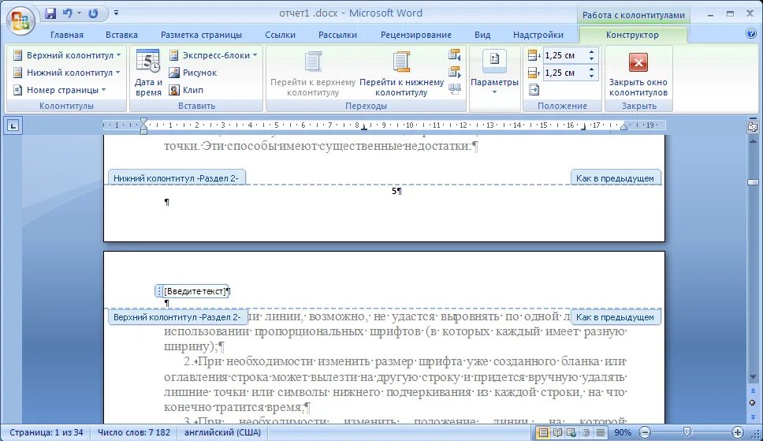This screenshot has width=763, height=441.
Task: Switch to the Вид tab
Action: pyautogui.click(x=482, y=35)
